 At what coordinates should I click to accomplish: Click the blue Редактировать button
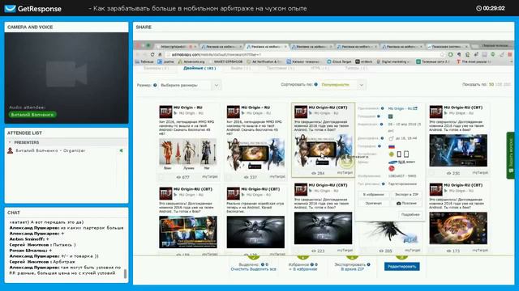402,267
